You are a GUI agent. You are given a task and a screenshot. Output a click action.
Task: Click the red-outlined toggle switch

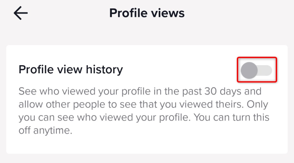[x=256, y=71]
